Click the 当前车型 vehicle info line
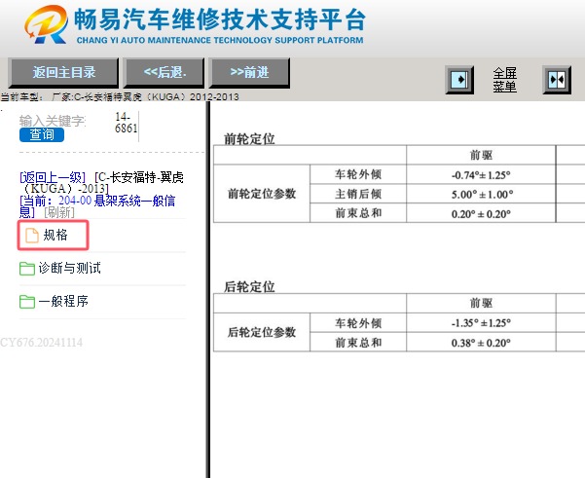 120,97
